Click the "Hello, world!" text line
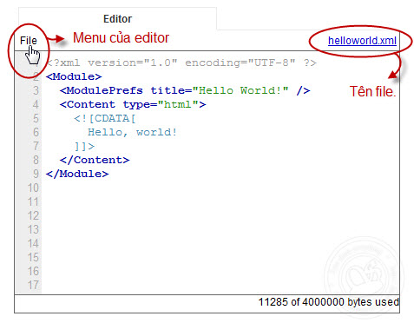The image size is (414, 323). tap(132, 132)
